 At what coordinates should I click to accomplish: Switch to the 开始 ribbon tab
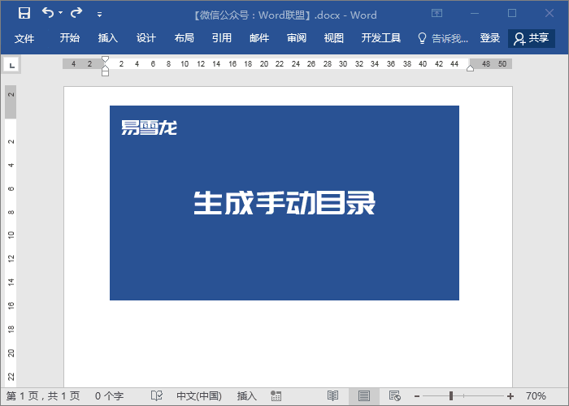click(70, 37)
